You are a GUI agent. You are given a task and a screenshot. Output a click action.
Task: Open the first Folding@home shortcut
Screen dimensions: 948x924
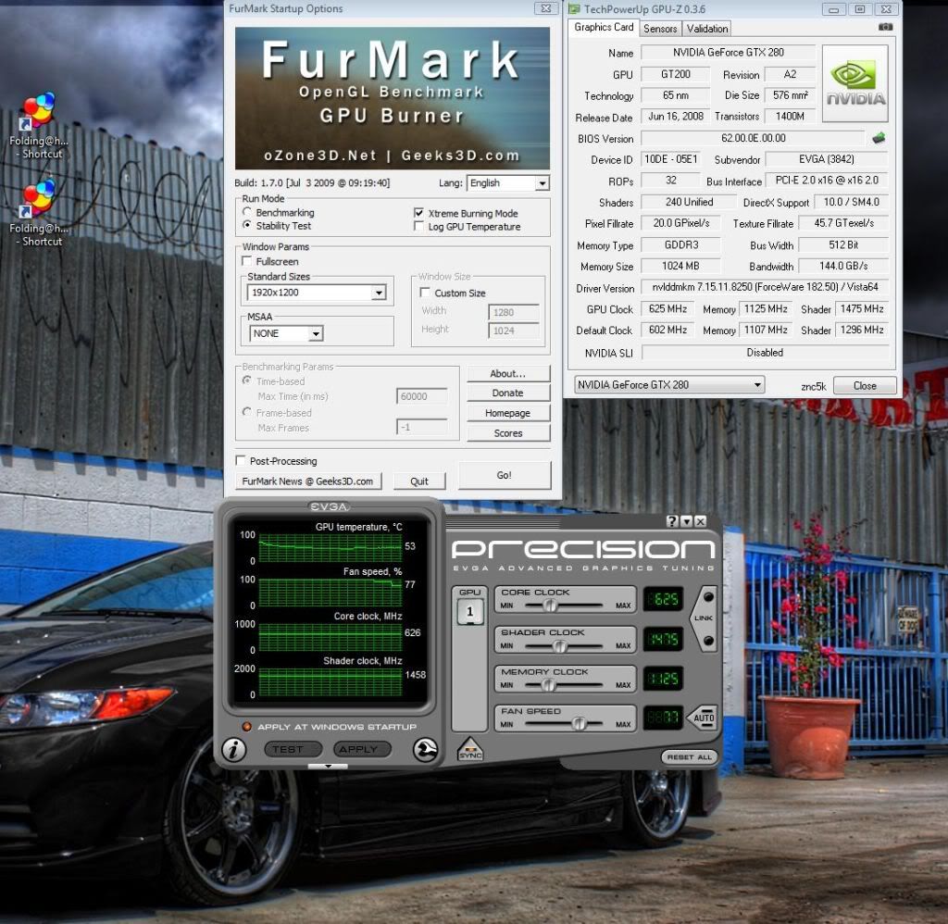point(38,126)
